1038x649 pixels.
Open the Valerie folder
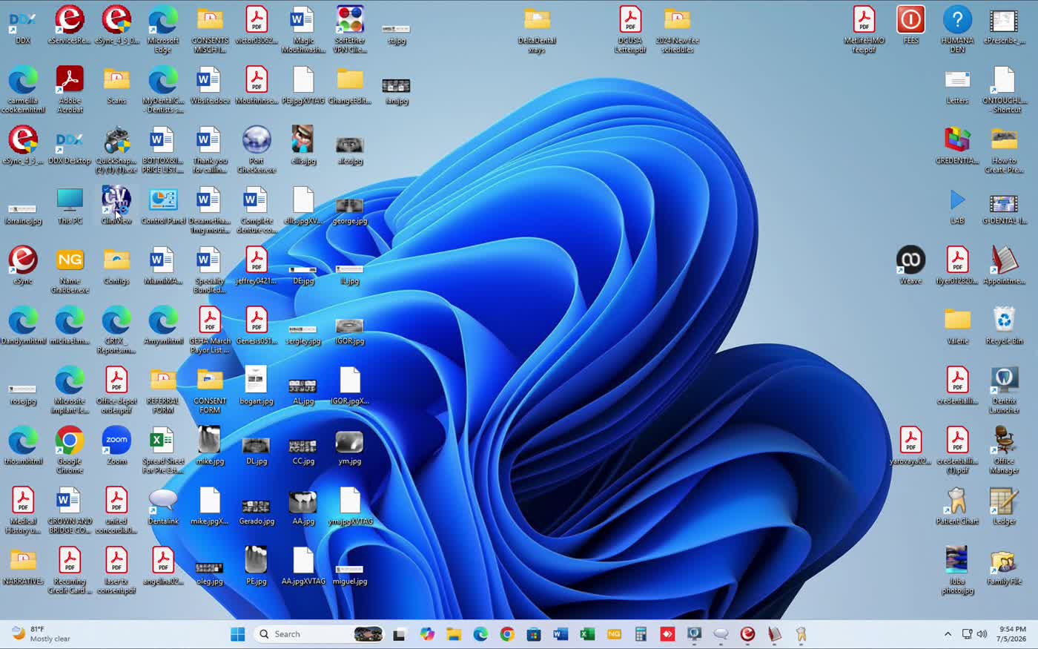[x=957, y=326]
